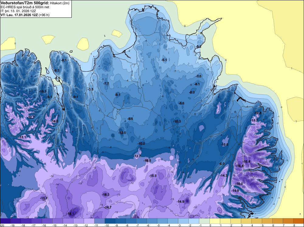The height and width of the screenshot is (227, 304).
Task: Click the -10.6 temperature label
Action: [225, 144]
